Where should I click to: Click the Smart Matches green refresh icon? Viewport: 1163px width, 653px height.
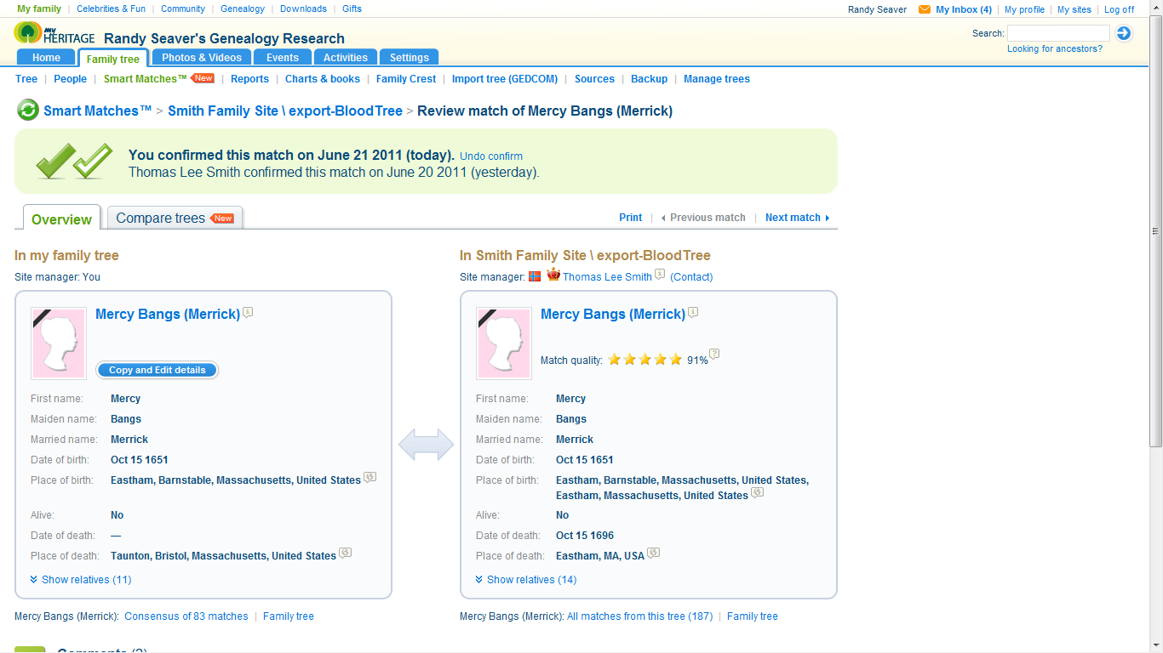click(x=27, y=111)
